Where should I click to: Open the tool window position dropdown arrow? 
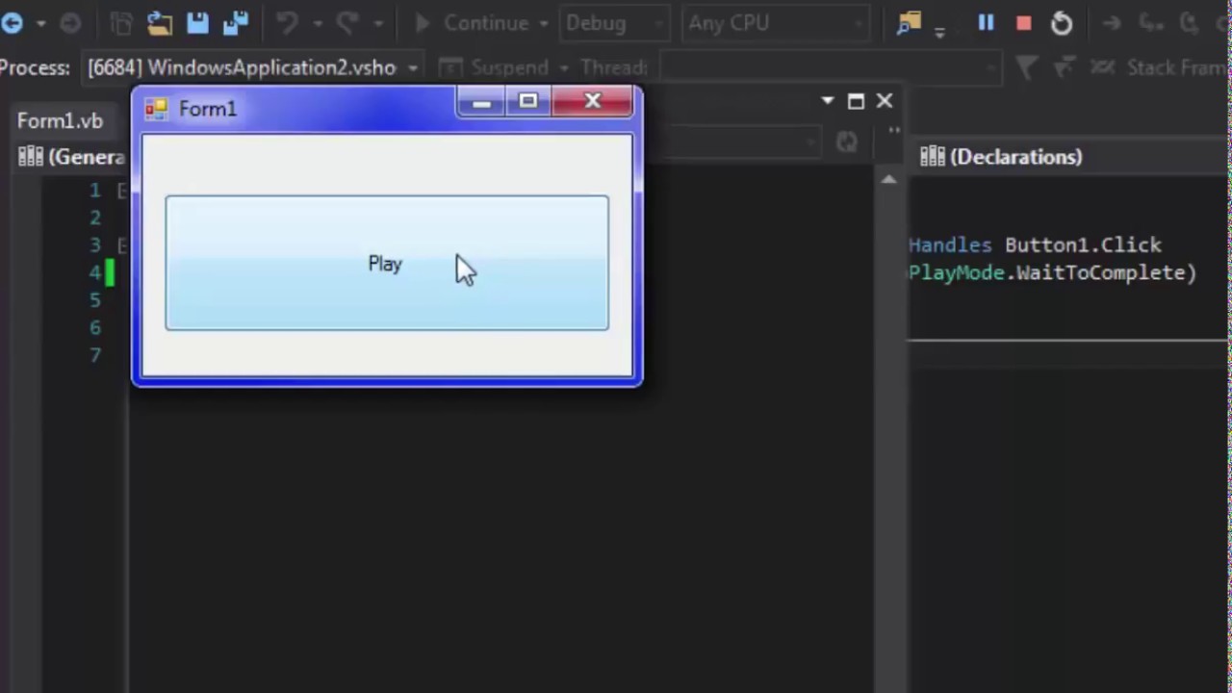click(x=828, y=100)
